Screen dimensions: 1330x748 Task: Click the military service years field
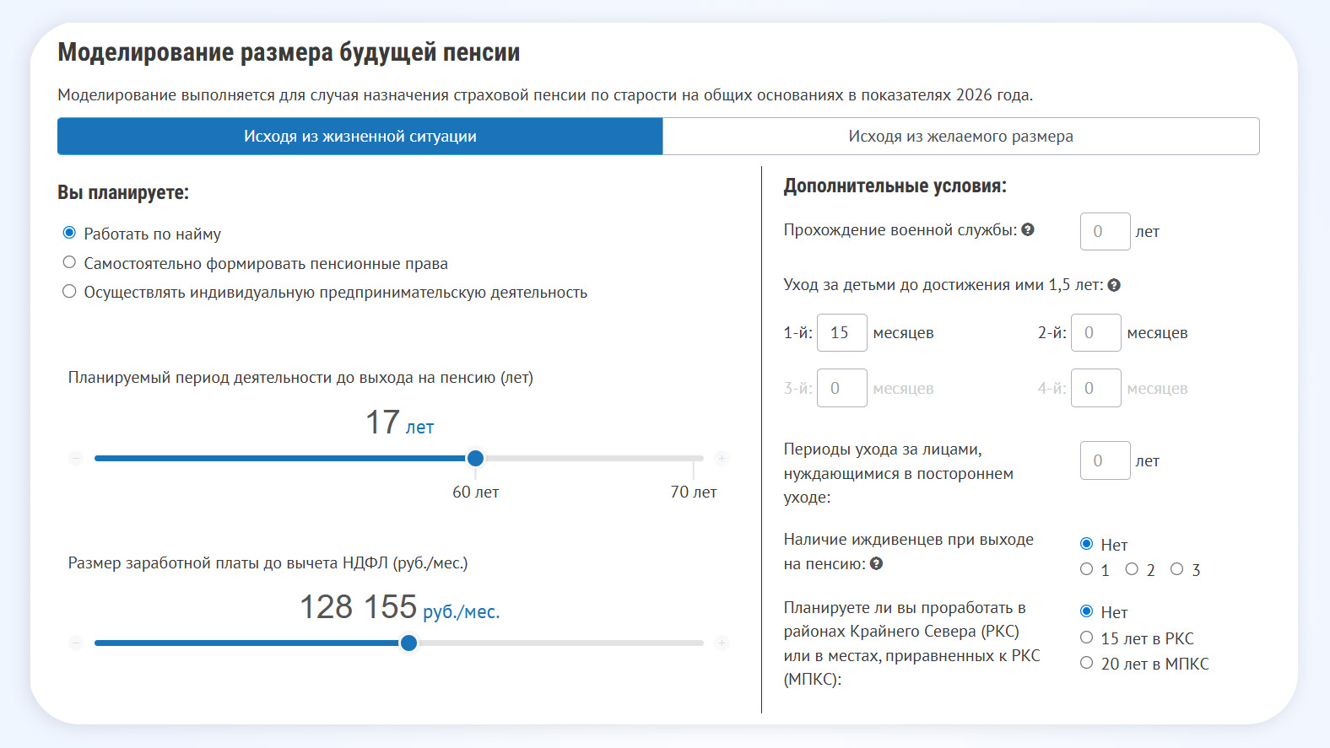(x=1105, y=231)
